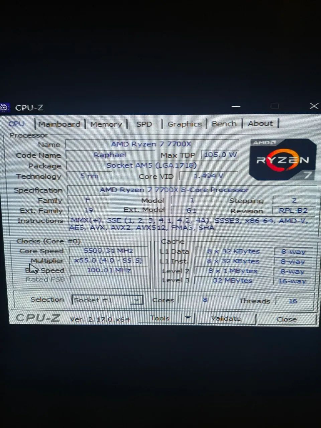
Task: Show the About tab
Action: pos(260,123)
